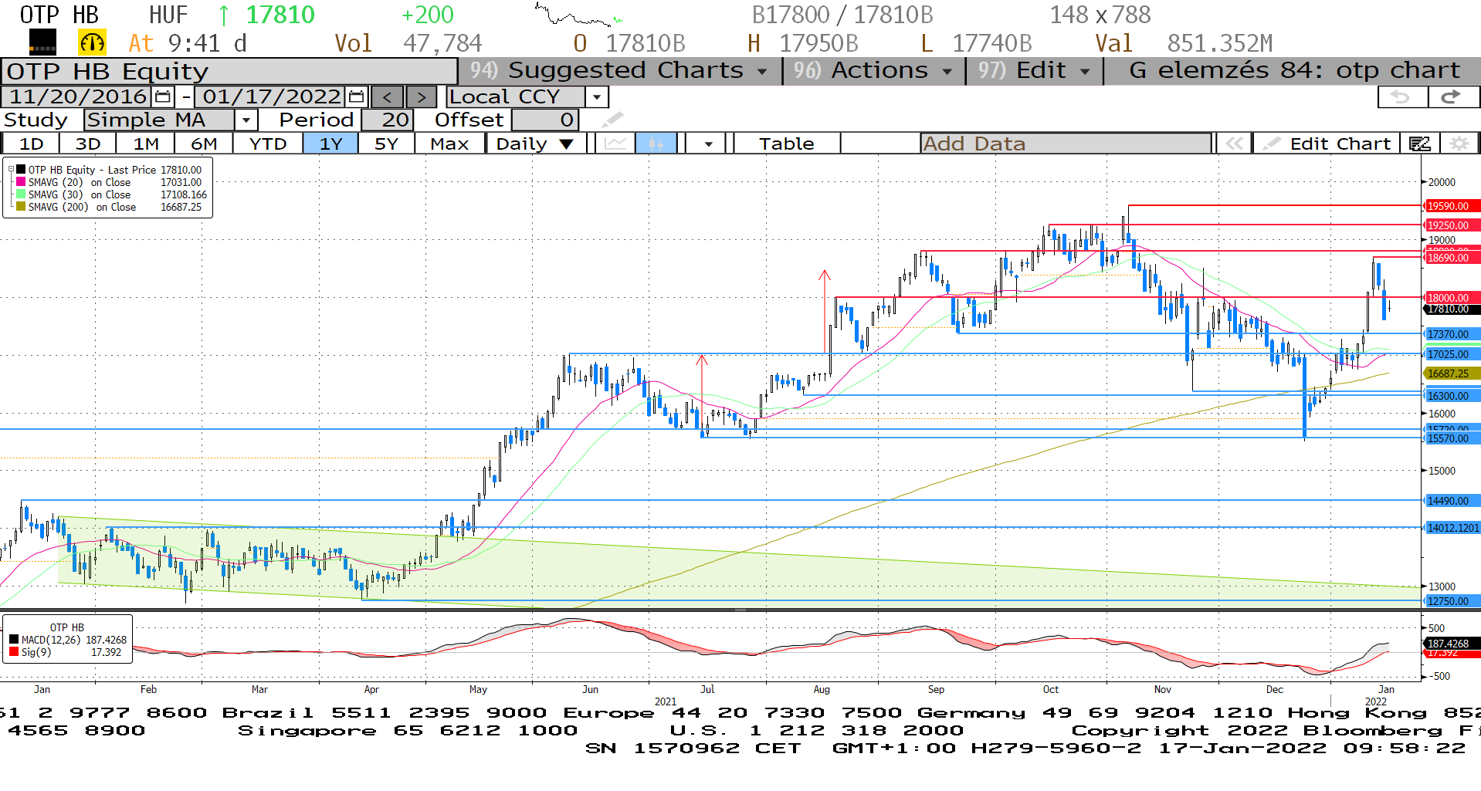
Task: Click the 16687.25 SMA 200 value label
Action: 1451,374
